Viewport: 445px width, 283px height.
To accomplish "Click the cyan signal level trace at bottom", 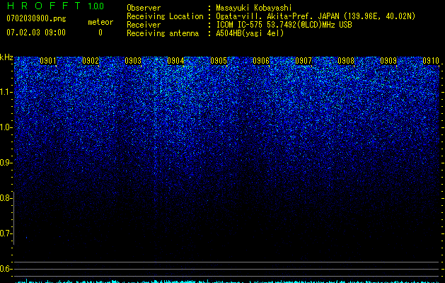I will [x=227, y=282].
